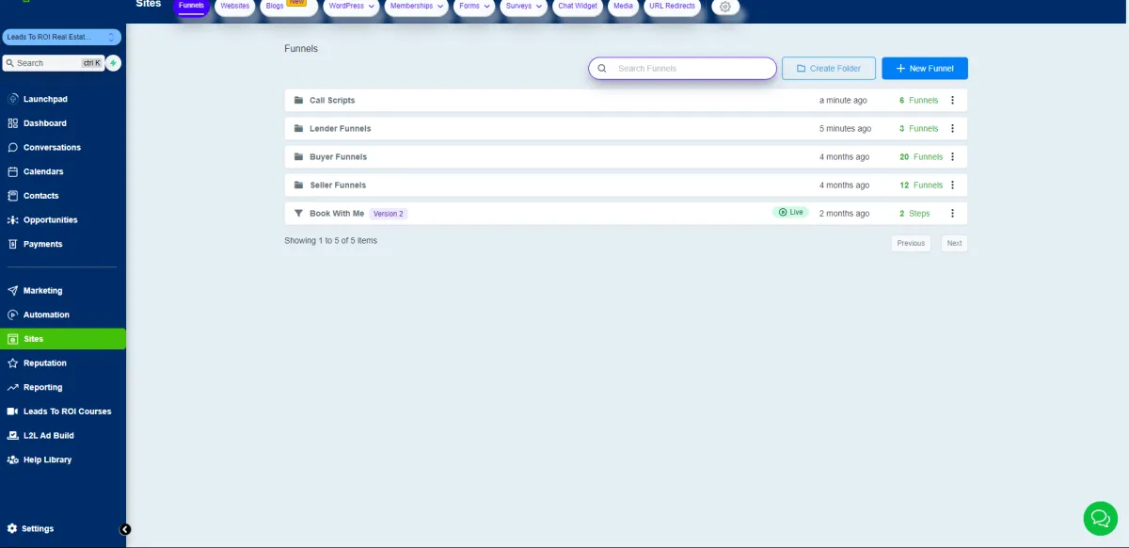This screenshot has height=548, width=1129.
Task: Collapse the sidebar with the arrow button
Action: tap(126, 529)
